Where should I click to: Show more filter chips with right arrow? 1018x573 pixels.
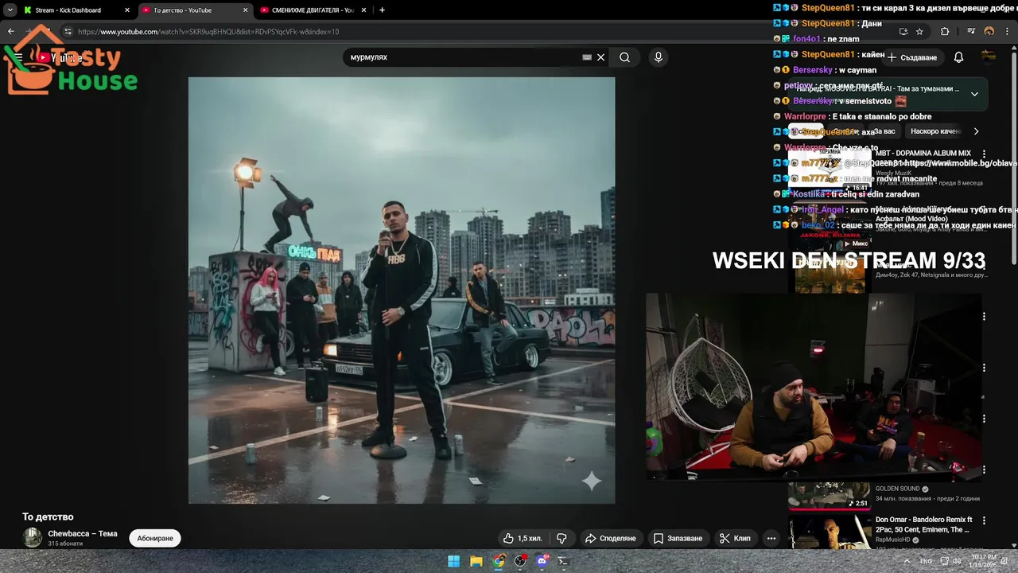coord(976,131)
